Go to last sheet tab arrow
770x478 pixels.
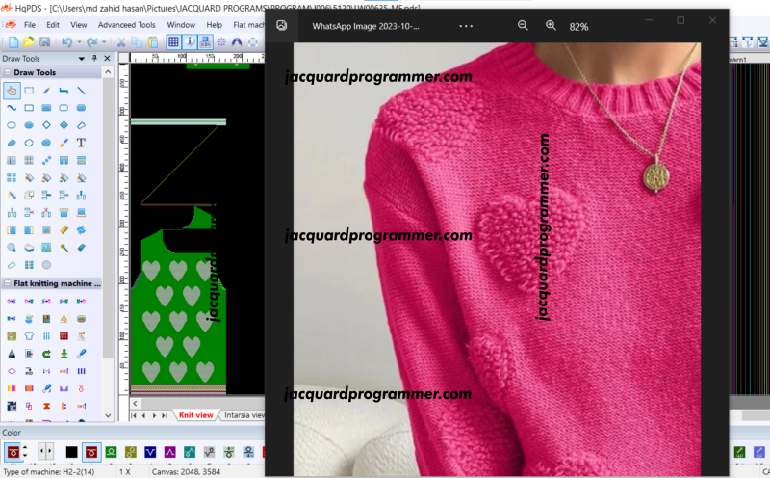point(165,415)
